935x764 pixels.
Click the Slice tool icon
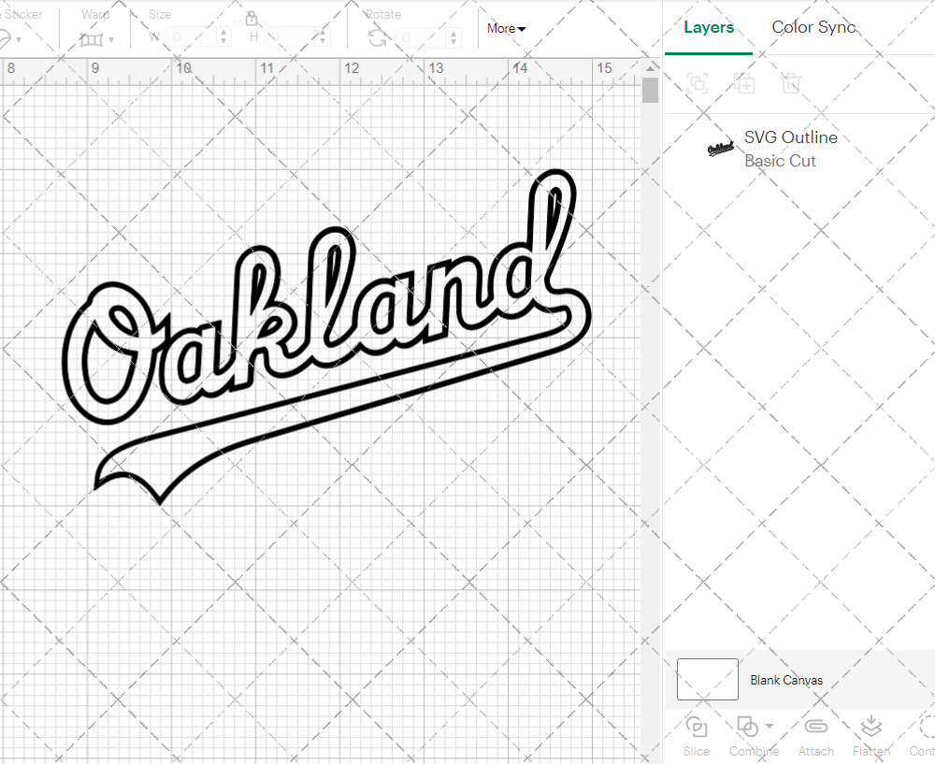tap(696, 727)
